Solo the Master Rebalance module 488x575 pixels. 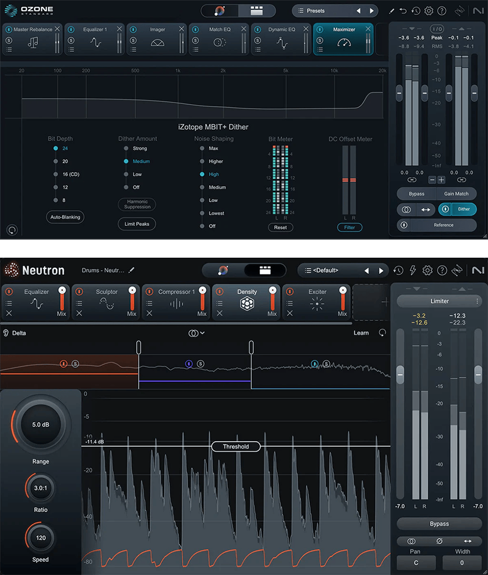coord(9,40)
